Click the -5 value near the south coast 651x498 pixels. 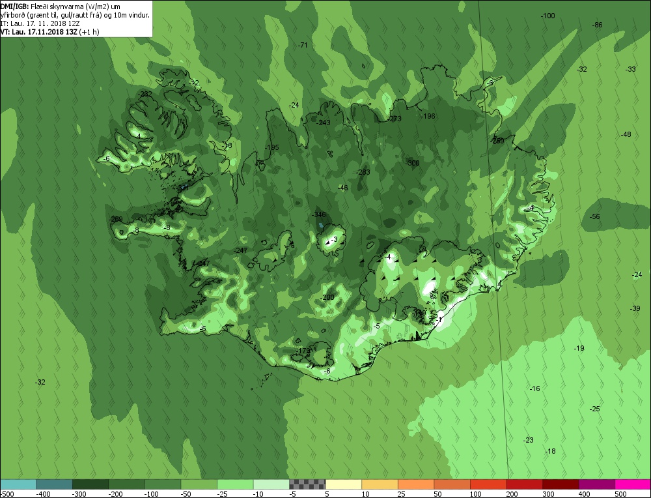point(376,327)
